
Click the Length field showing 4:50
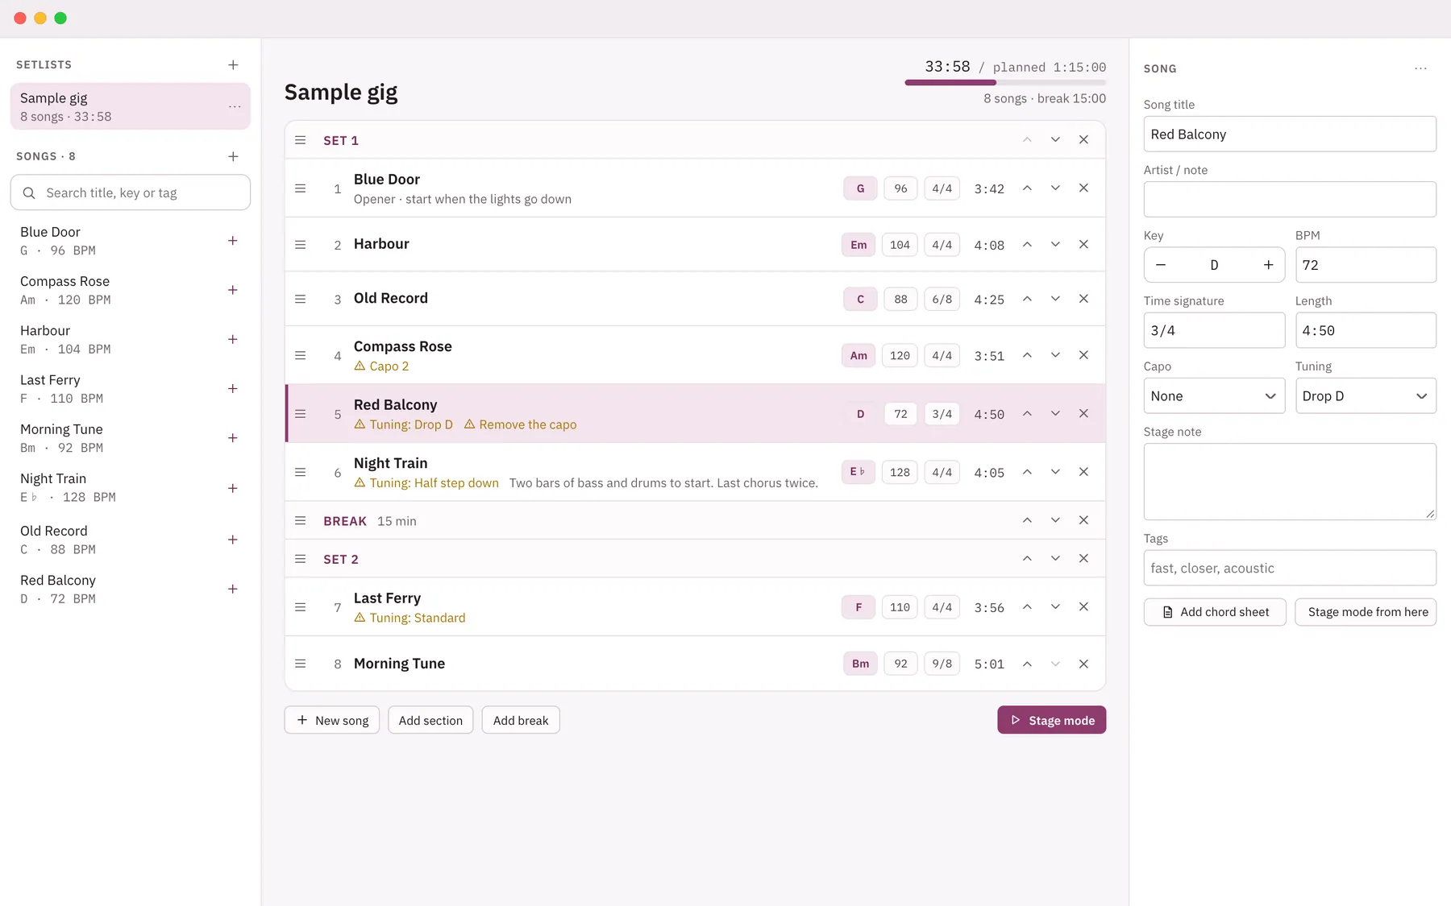(1366, 330)
